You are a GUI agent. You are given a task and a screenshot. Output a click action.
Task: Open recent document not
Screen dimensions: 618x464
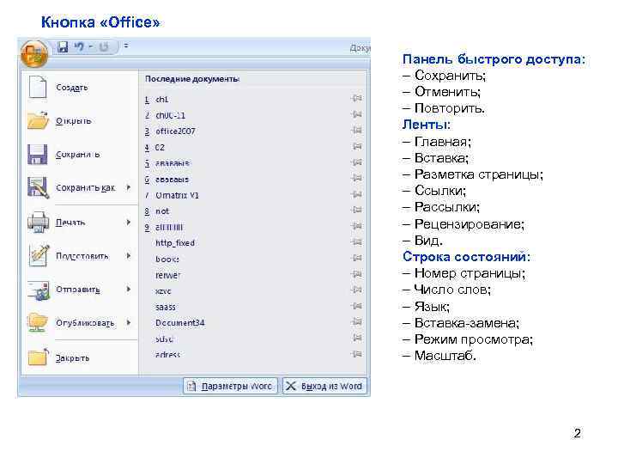[x=253, y=211]
